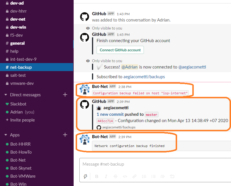Viewport: 231px width, 186px height.
Task: Insert a code block in the composer
Action: (172, 176)
